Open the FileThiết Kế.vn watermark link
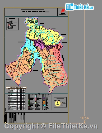 pos(80,7)
